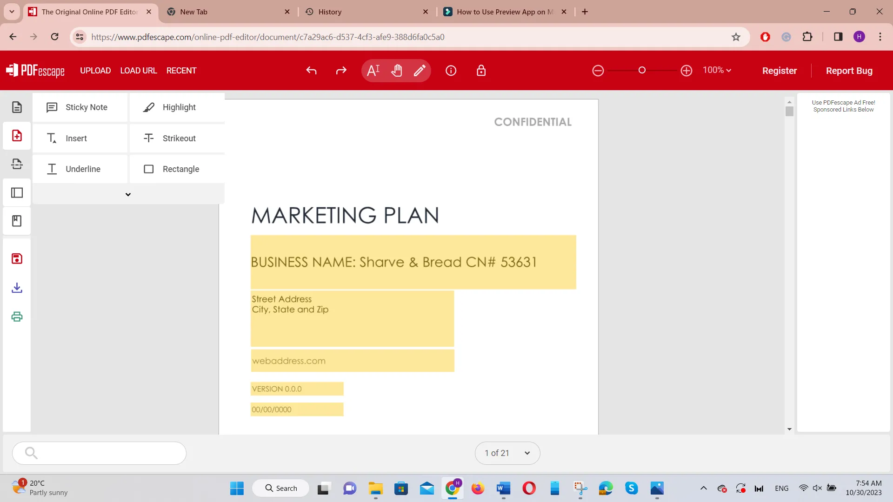The image size is (893, 502).
Task: Click the Lock/Password icon
Action: pos(482,70)
